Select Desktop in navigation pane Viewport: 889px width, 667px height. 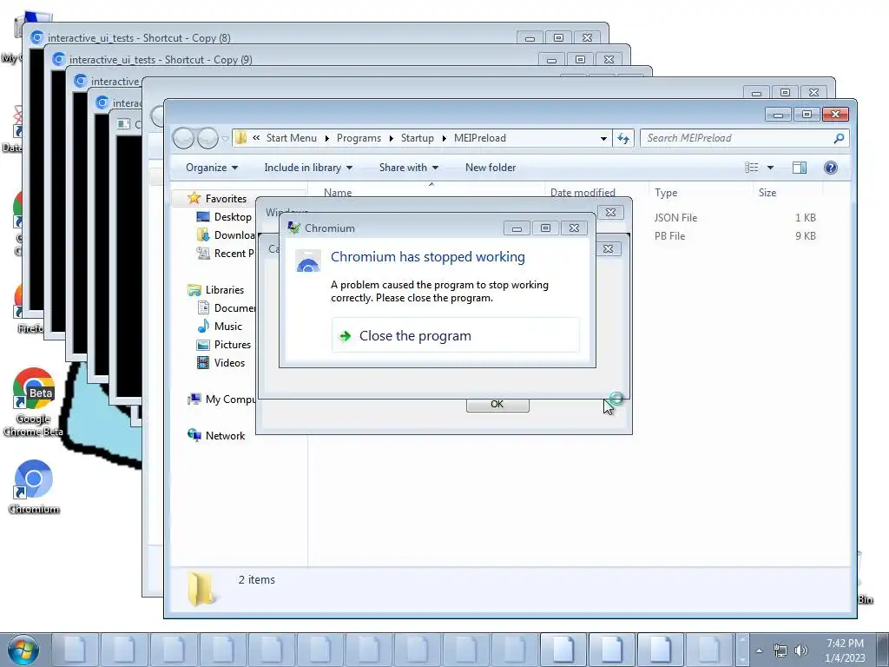[x=233, y=216]
